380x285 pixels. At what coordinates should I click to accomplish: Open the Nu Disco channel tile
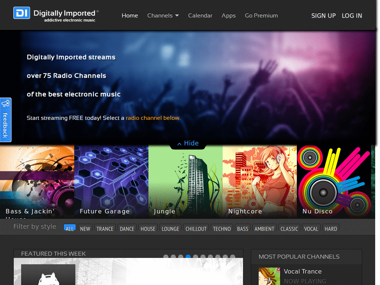[334, 182]
